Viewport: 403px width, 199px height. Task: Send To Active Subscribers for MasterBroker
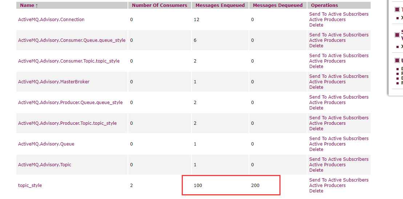[x=339, y=76]
